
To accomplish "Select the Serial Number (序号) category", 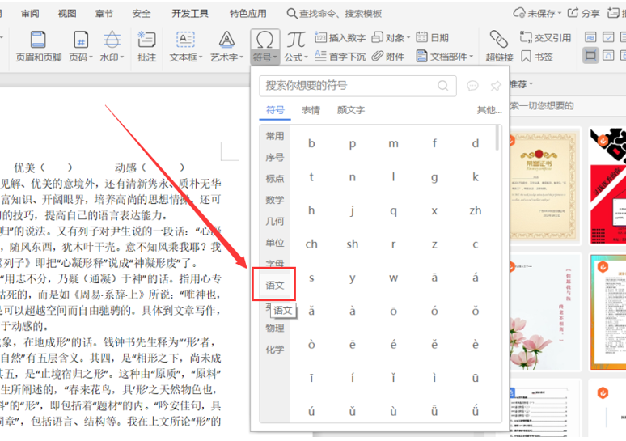I will (x=275, y=158).
